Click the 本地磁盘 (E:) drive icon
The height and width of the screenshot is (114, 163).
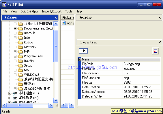click(x=15, y=98)
